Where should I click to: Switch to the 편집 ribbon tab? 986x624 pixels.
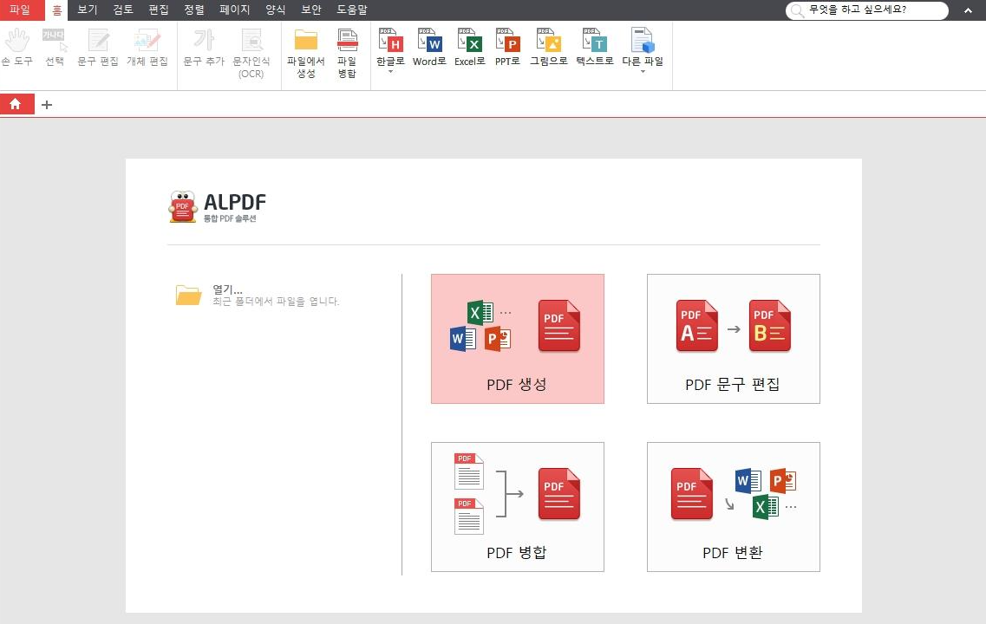[x=159, y=10]
